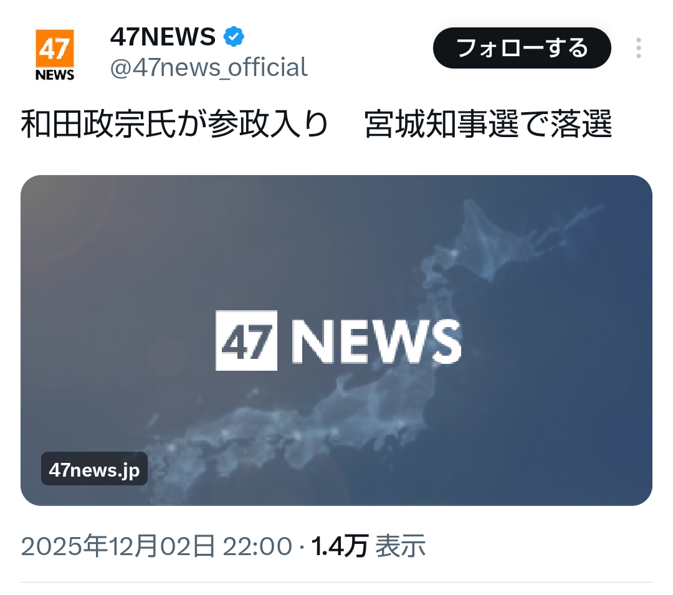This screenshot has height=595, width=673.
Task: Select headline text 宮城知事選で落選
Action: [488, 125]
